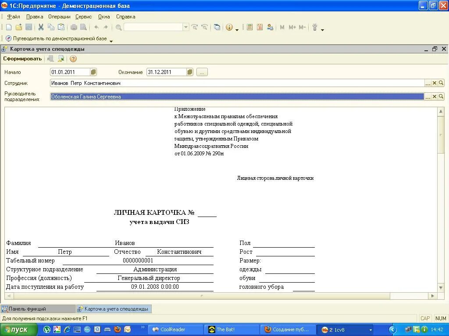Click the restore settings icon with green arrow

[x=61, y=59]
